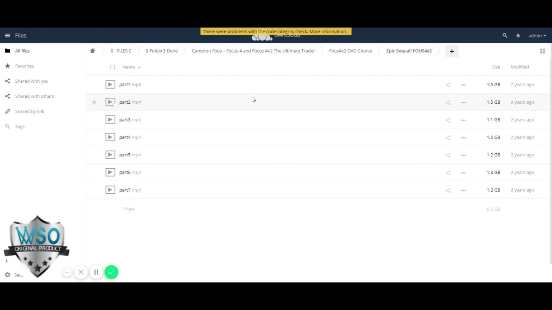Show notifications via the bell icon
552x310 pixels.
(518, 36)
